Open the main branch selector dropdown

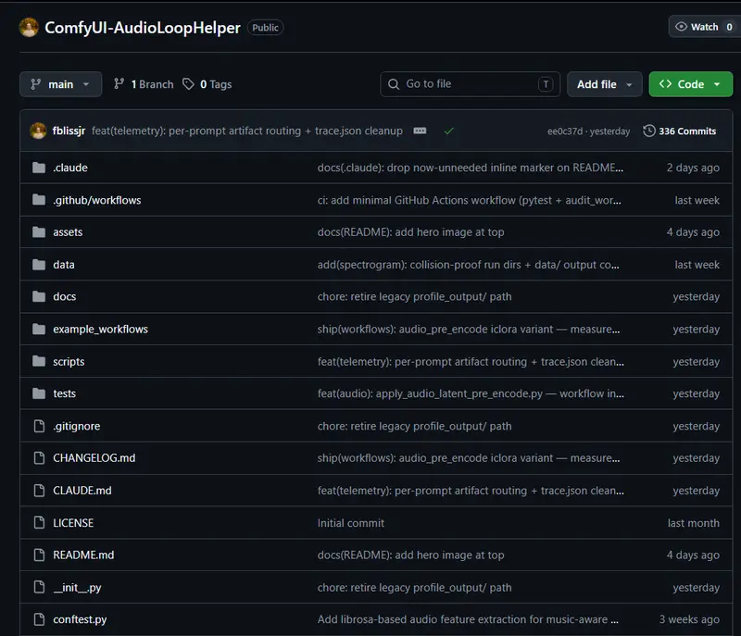(x=60, y=84)
